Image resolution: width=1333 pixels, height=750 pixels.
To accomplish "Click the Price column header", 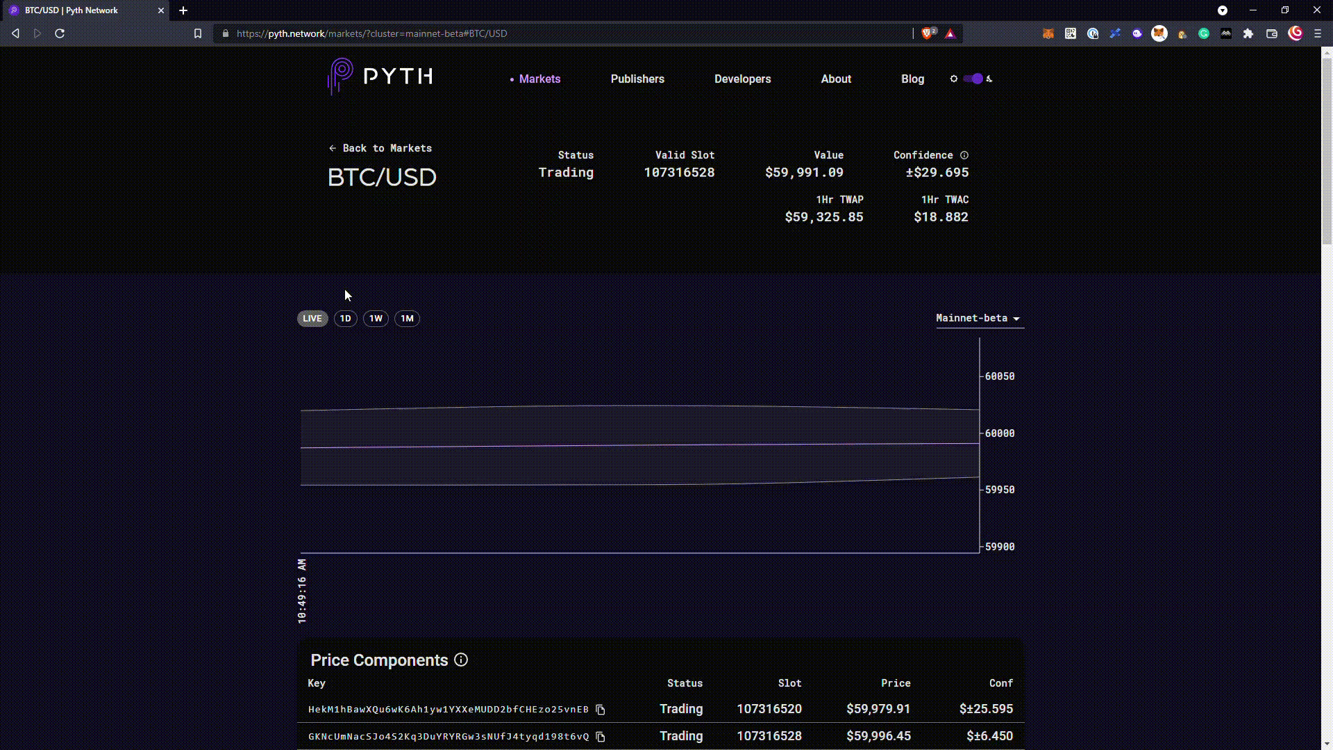I will click(x=896, y=683).
